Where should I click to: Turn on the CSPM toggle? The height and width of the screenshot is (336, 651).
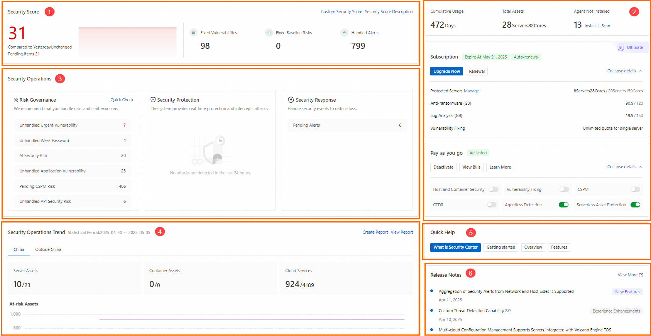coord(635,189)
